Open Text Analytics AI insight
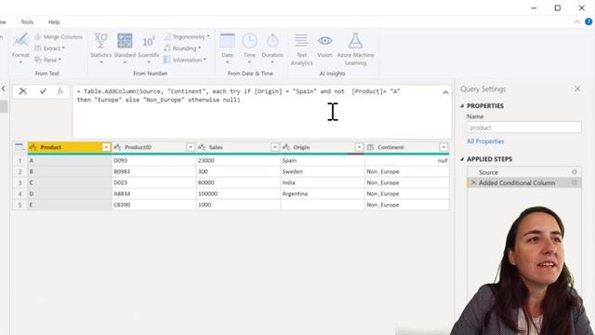 [x=301, y=49]
